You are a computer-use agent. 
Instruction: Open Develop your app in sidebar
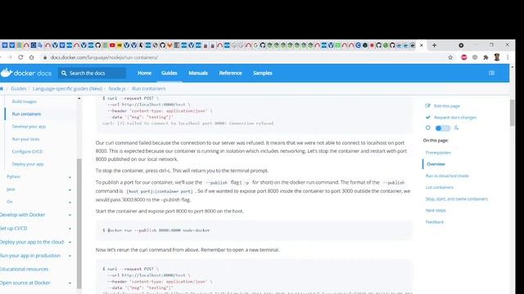pyautogui.click(x=29, y=127)
